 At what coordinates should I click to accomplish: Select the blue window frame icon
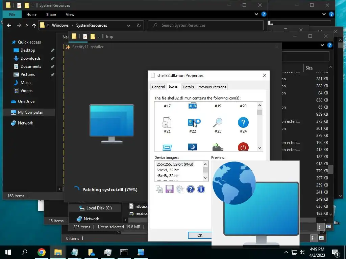point(167,147)
